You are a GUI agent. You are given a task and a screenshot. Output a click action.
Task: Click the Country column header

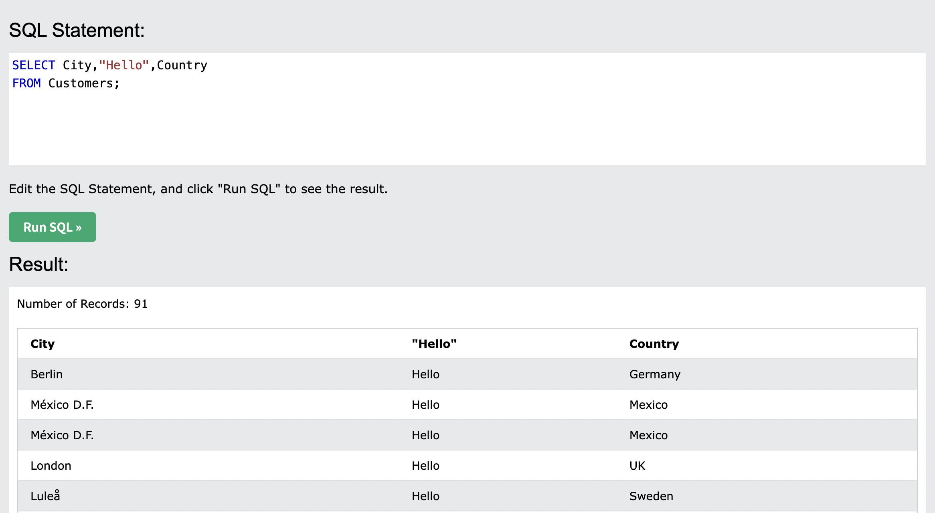coord(654,344)
